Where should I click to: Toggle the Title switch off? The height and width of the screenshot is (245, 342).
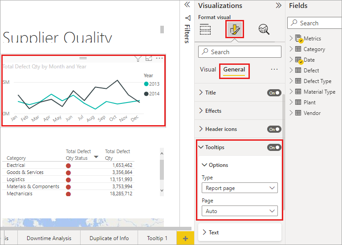point(274,93)
